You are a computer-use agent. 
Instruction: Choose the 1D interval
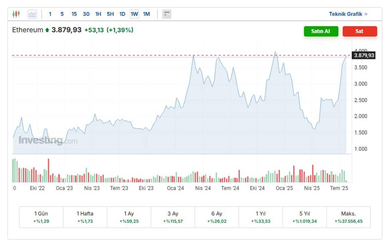point(122,14)
